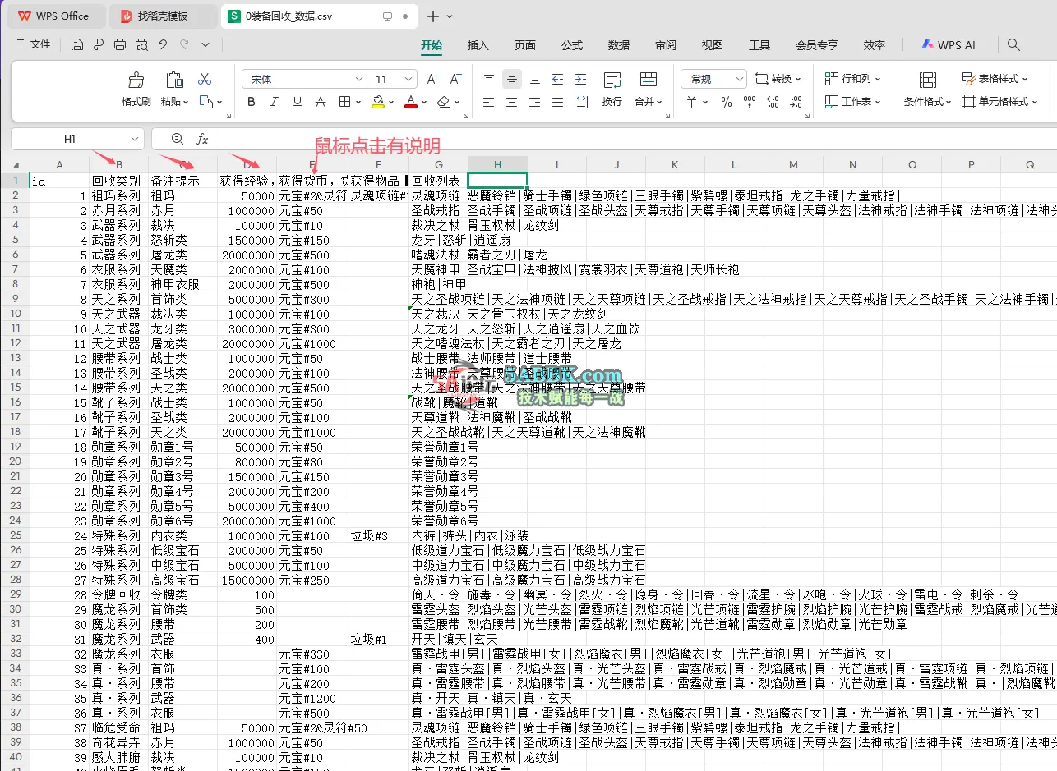Open the fill color dropdown arrow

[391, 103]
